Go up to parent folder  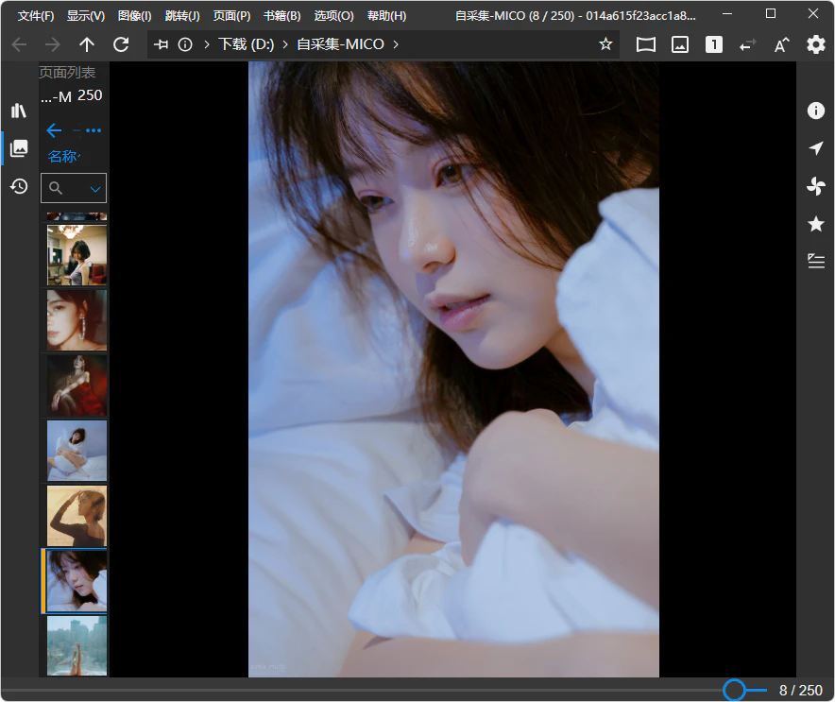pyautogui.click(x=87, y=44)
